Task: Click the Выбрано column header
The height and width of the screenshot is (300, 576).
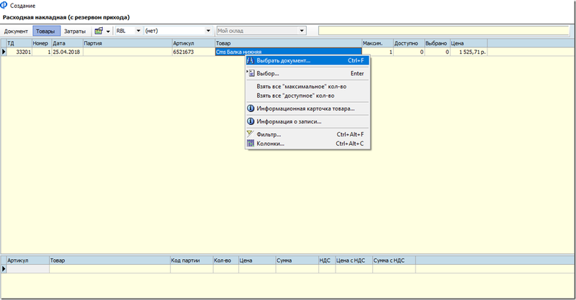Action: click(437, 43)
